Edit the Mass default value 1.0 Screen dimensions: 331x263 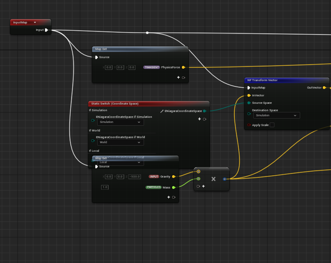click(105, 187)
